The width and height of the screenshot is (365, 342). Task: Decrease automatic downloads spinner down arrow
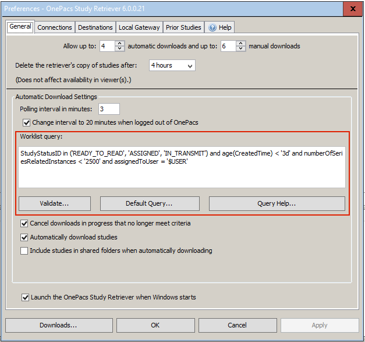tap(120, 48)
